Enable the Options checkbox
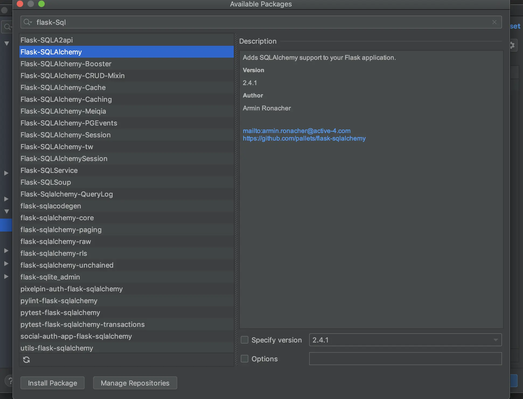This screenshot has width=523, height=399. (x=245, y=359)
